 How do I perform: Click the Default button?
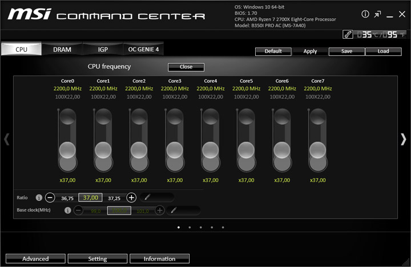pyautogui.click(x=273, y=51)
